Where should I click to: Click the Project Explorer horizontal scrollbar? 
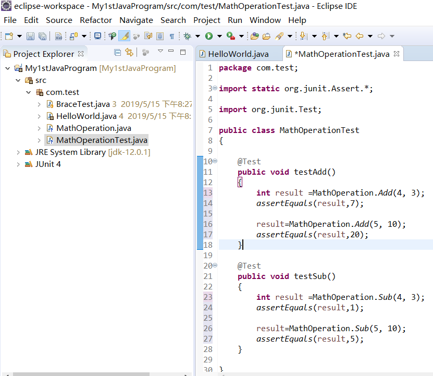coord(81,374)
